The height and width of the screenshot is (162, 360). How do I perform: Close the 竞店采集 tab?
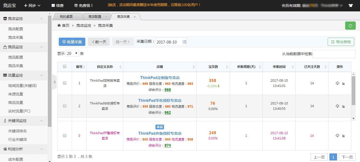coord(135,17)
